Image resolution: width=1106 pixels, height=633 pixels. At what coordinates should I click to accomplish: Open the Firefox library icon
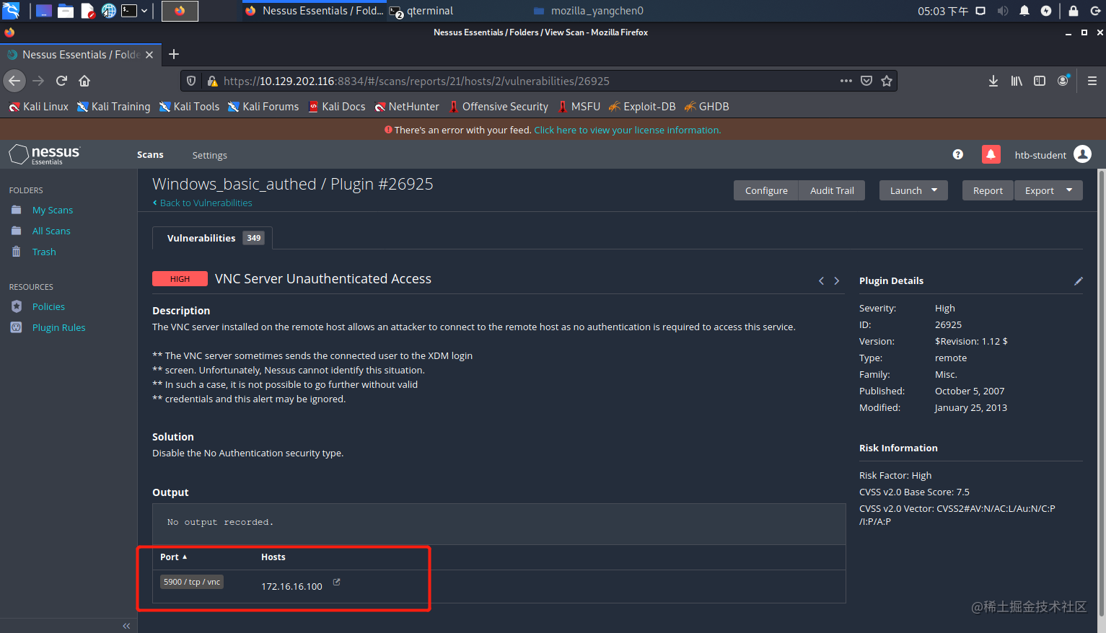pos(1017,81)
